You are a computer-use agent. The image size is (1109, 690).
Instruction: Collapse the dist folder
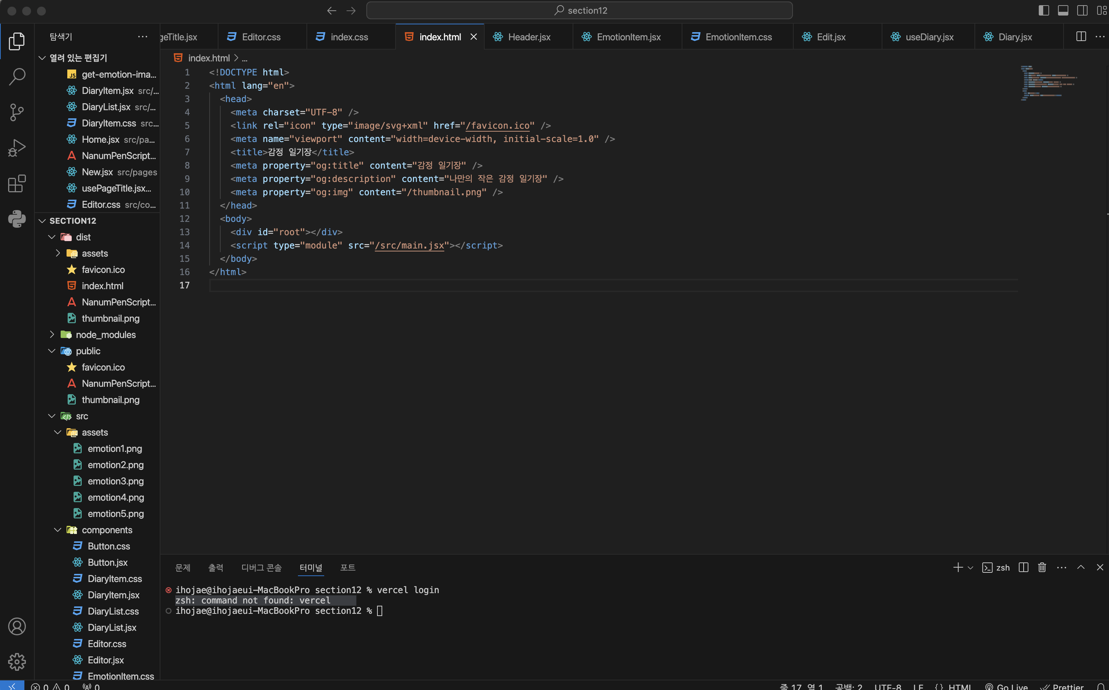[x=97, y=237]
